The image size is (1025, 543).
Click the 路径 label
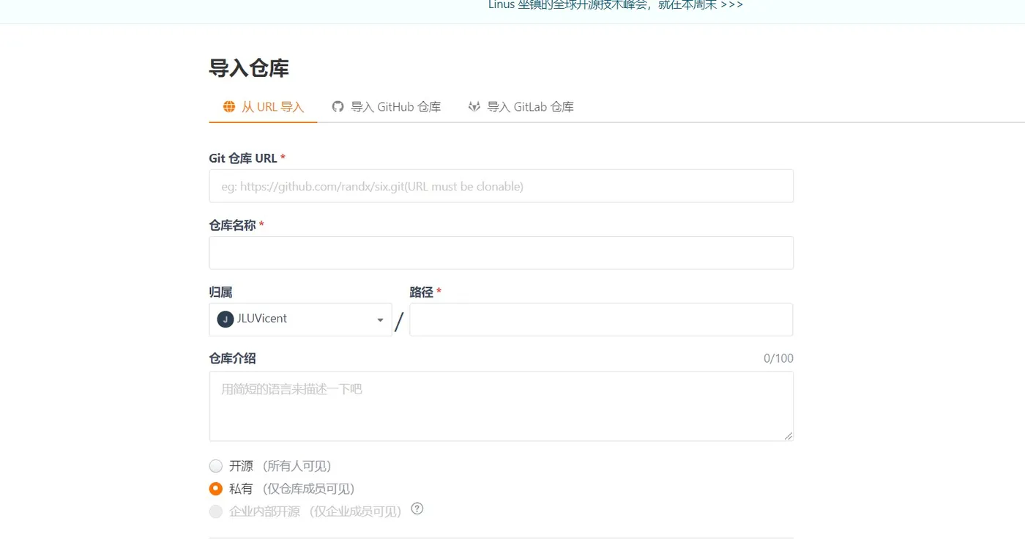pyautogui.click(x=422, y=292)
